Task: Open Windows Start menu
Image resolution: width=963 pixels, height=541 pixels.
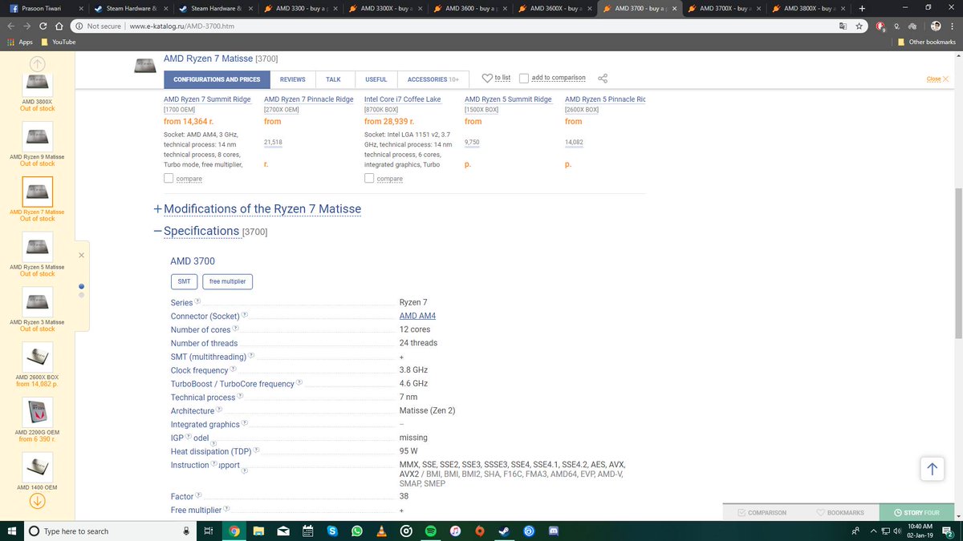Action: tap(11, 531)
